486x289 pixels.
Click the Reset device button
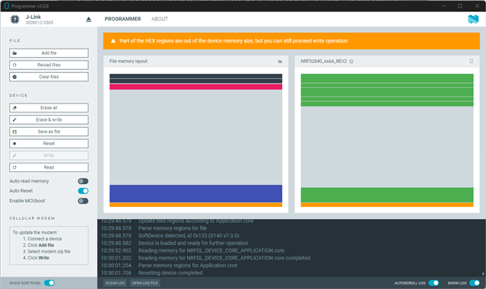pos(49,144)
